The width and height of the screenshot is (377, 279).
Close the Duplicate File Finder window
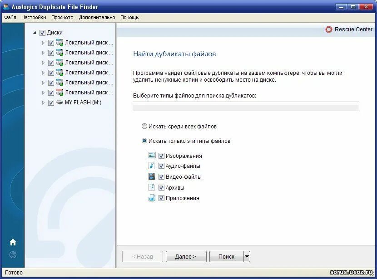click(366, 7)
